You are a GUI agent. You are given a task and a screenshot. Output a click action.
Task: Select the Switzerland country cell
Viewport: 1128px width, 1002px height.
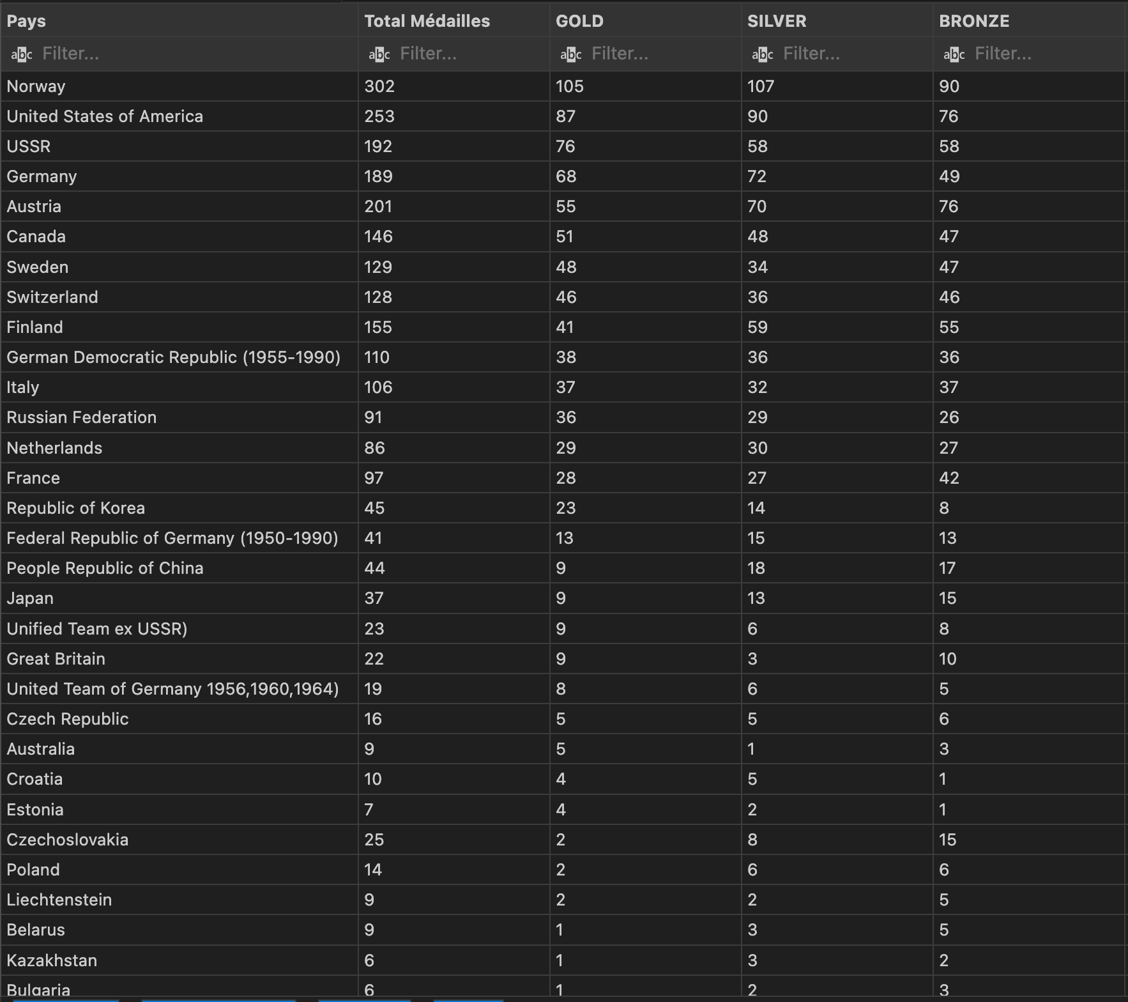coord(179,297)
